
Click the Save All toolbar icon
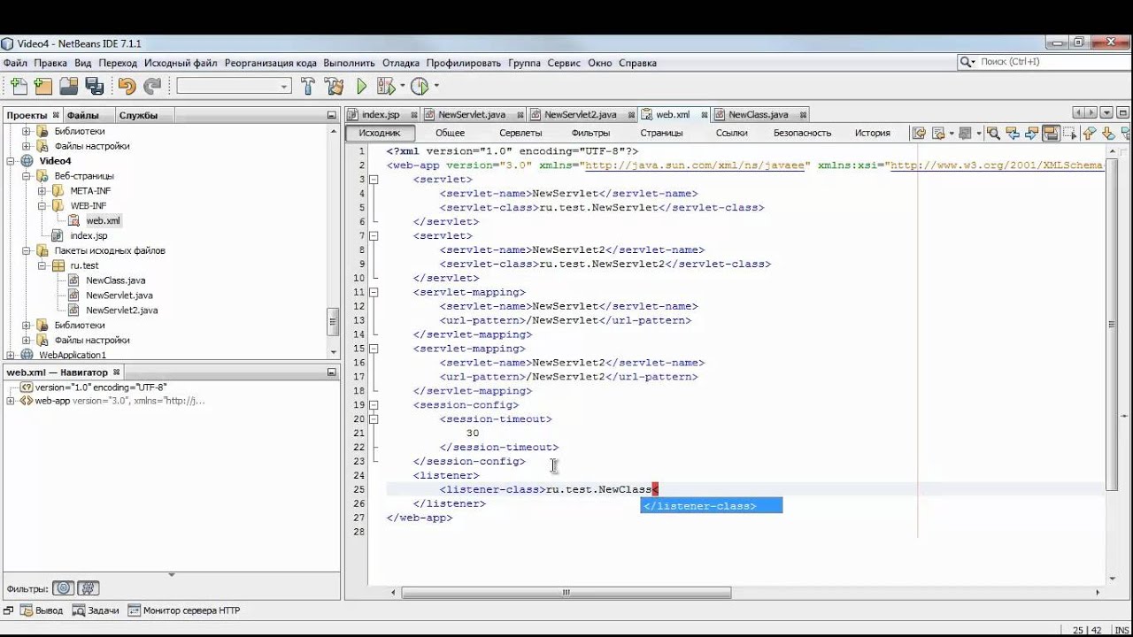pos(94,86)
